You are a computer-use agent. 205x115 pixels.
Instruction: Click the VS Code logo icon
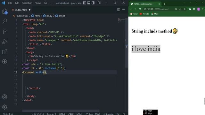tap(4, 3)
